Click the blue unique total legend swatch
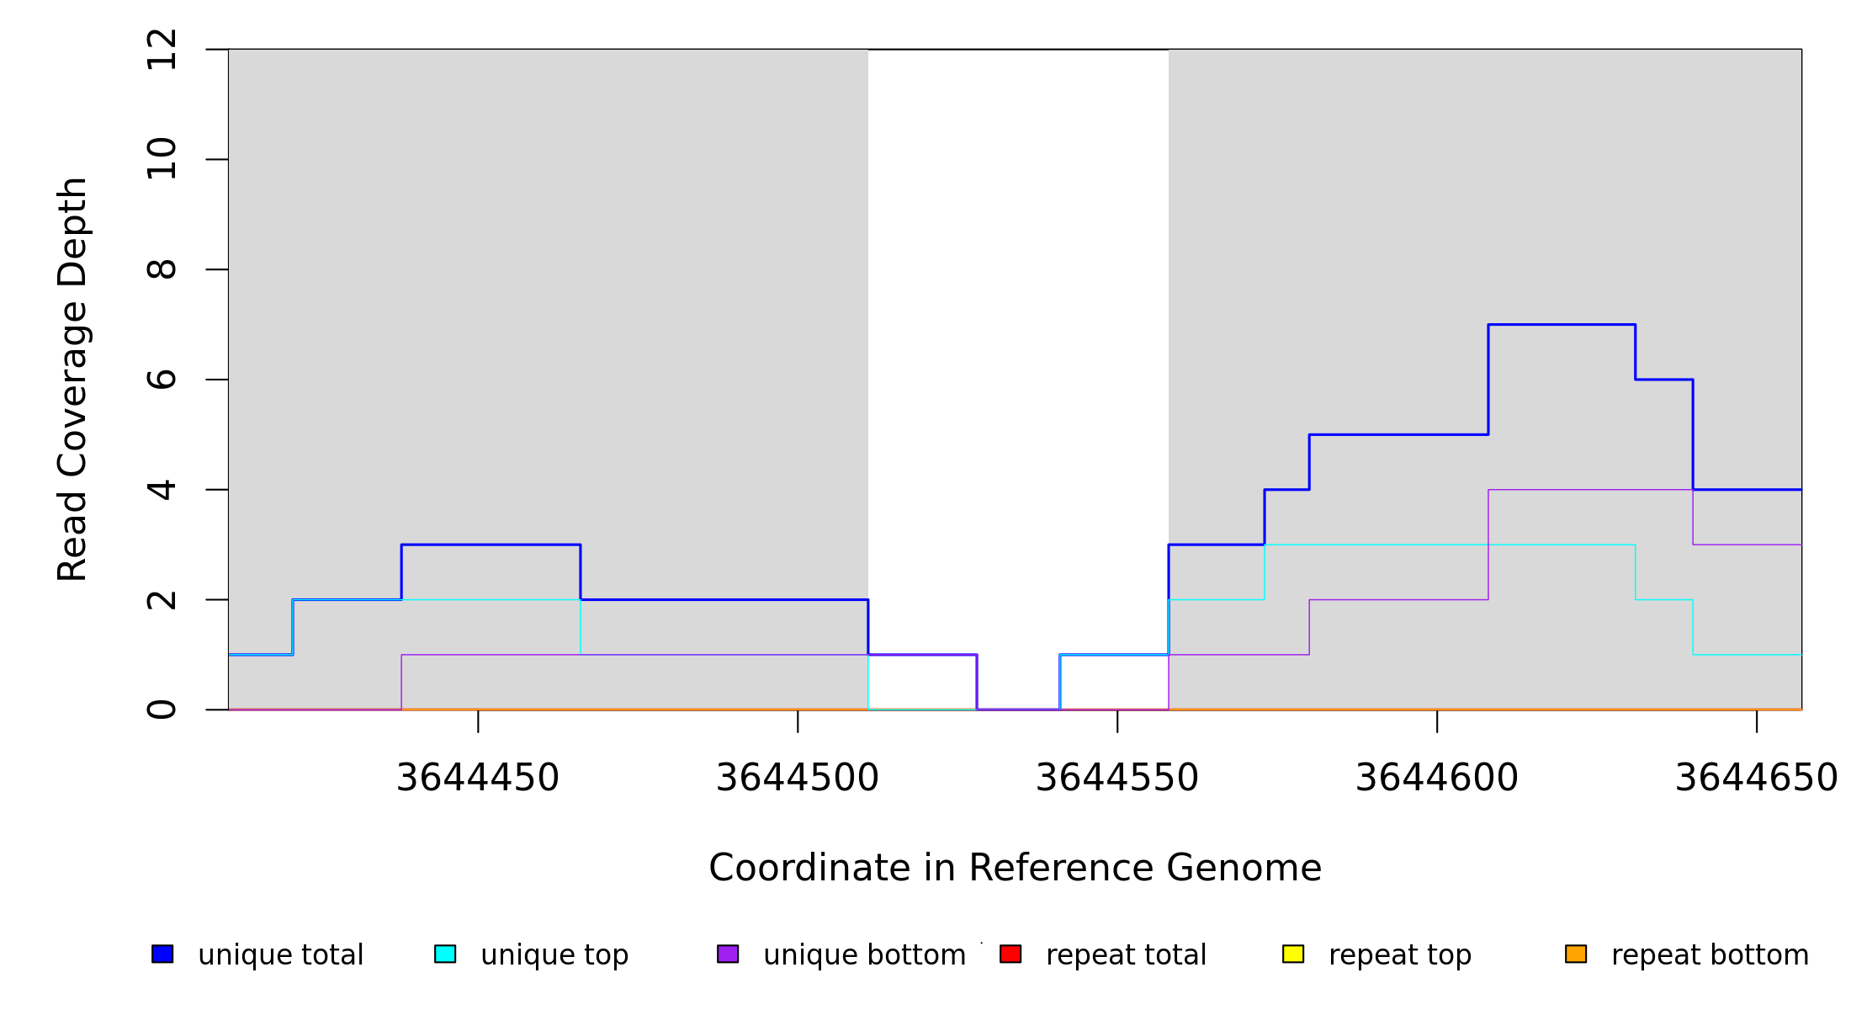Viewport: 1851px width, 1010px height. coord(162,954)
